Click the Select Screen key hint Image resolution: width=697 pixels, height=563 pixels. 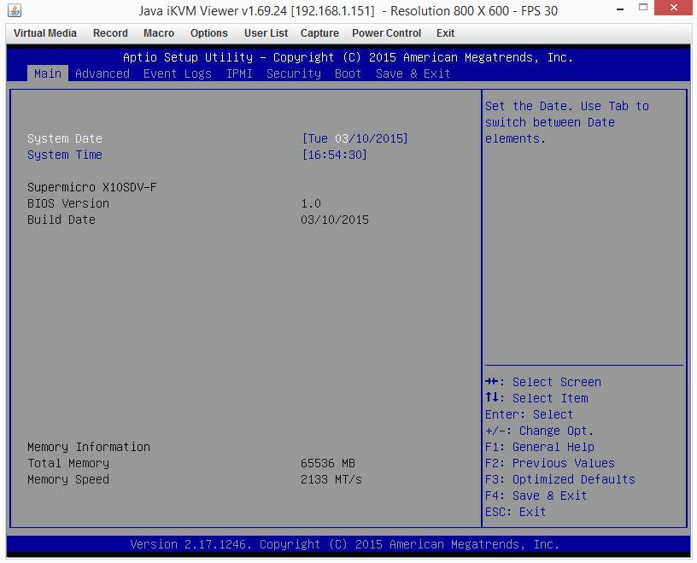pyautogui.click(x=542, y=382)
